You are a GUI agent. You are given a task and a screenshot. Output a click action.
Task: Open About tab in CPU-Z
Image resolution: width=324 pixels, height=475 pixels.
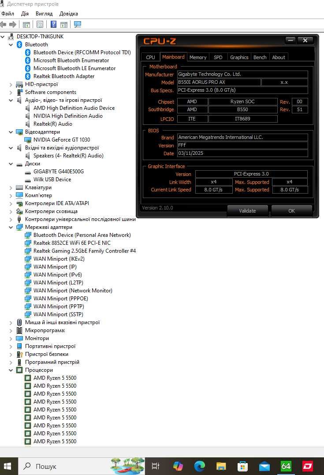pyautogui.click(x=279, y=57)
